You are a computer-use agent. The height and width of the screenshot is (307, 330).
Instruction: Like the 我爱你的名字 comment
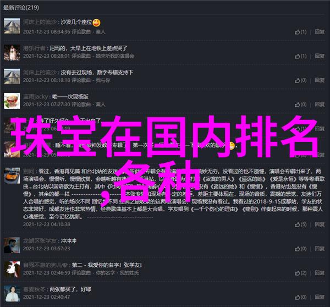tap(300, 273)
